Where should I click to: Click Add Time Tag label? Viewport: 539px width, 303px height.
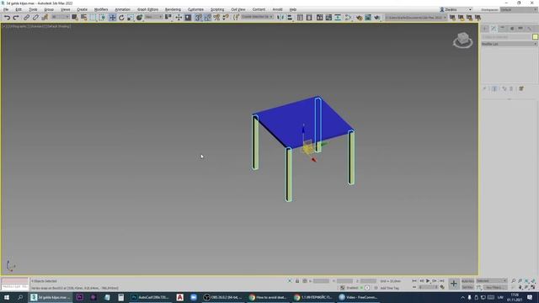click(389, 288)
